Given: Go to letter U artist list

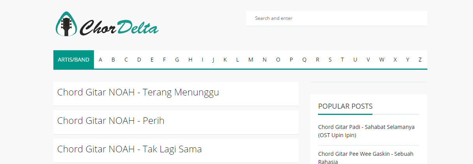Looking at the screenshot, I should click(355, 60).
